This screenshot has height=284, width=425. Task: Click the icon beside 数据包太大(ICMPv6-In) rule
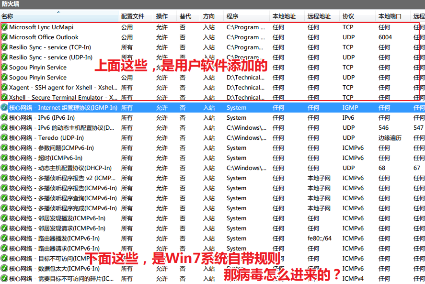[4, 269]
